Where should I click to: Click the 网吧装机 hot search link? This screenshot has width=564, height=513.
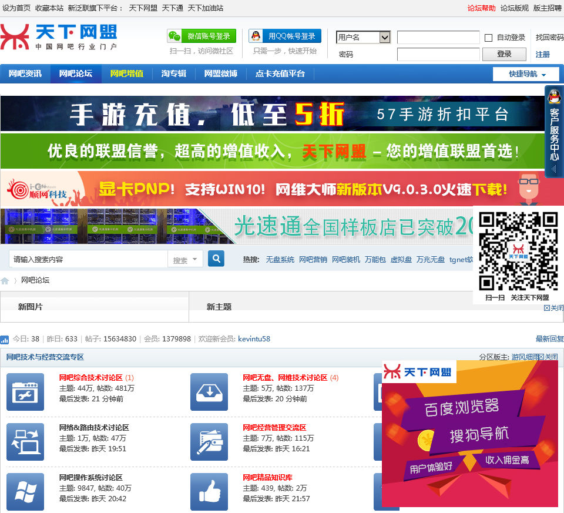[345, 260]
